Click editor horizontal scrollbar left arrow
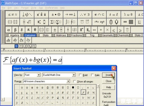The height and width of the screenshot is (106, 144). tap(3, 99)
